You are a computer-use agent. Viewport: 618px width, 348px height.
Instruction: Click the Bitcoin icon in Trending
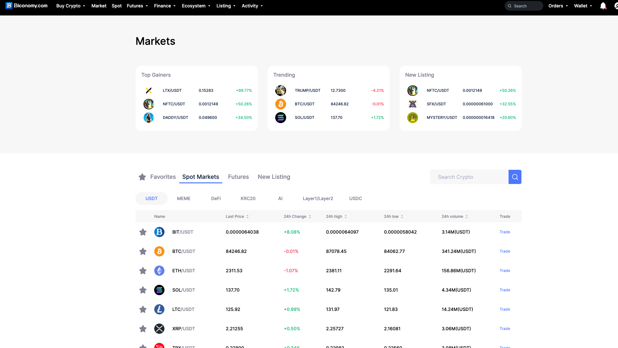[281, 104]
